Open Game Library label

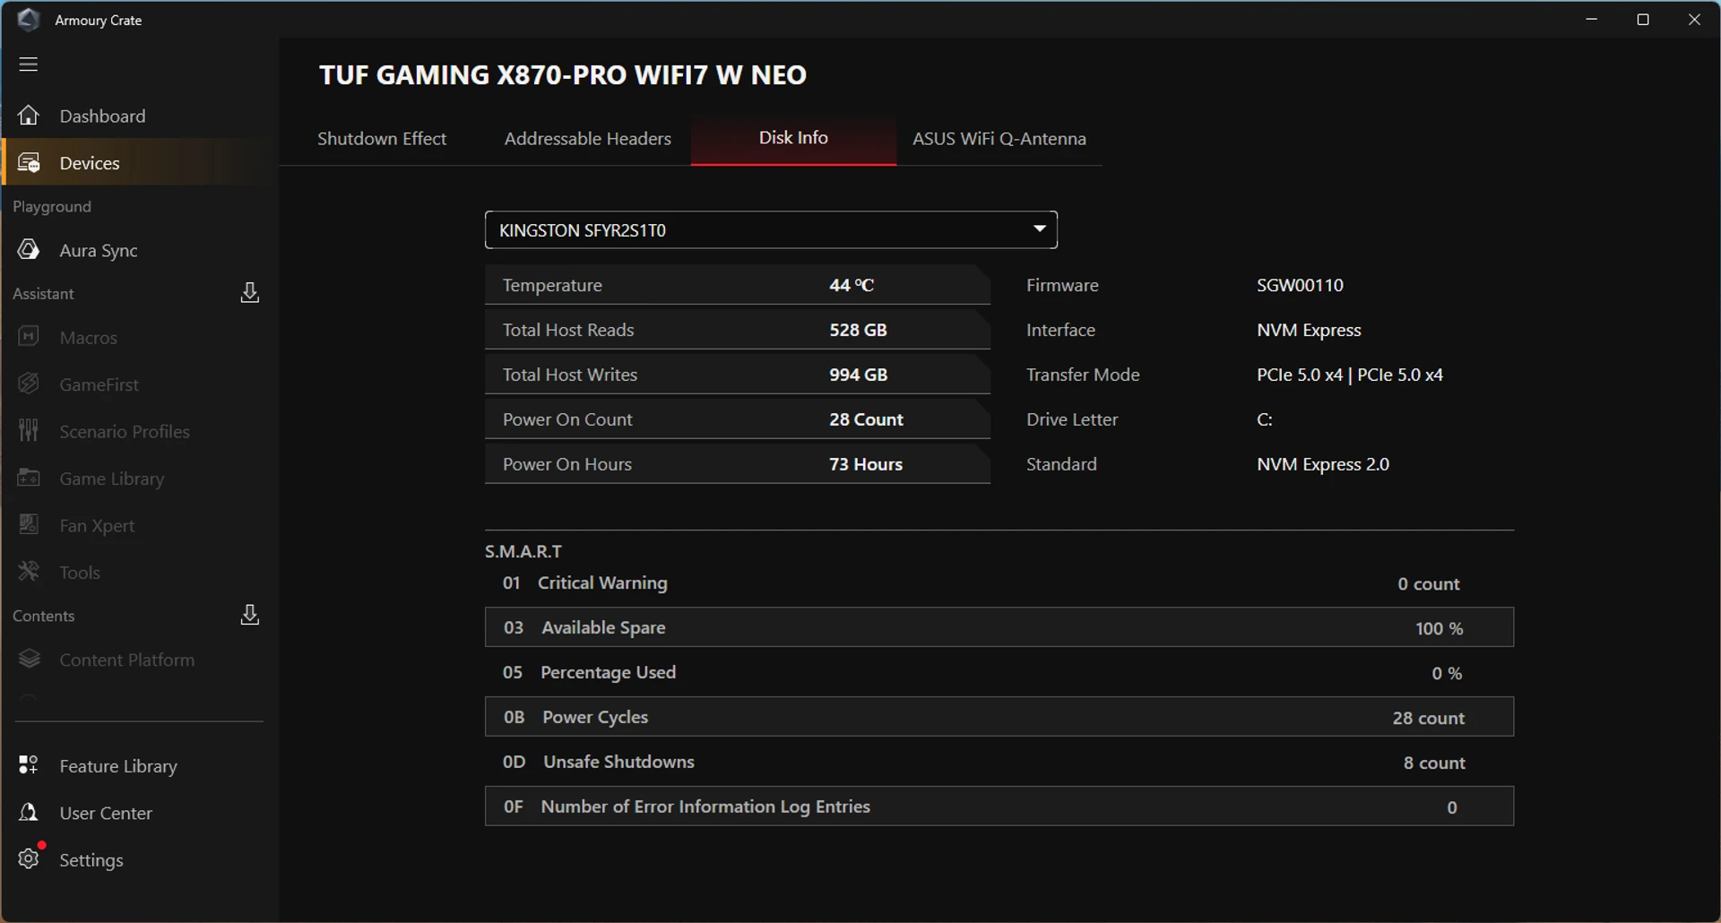point(112,479)
